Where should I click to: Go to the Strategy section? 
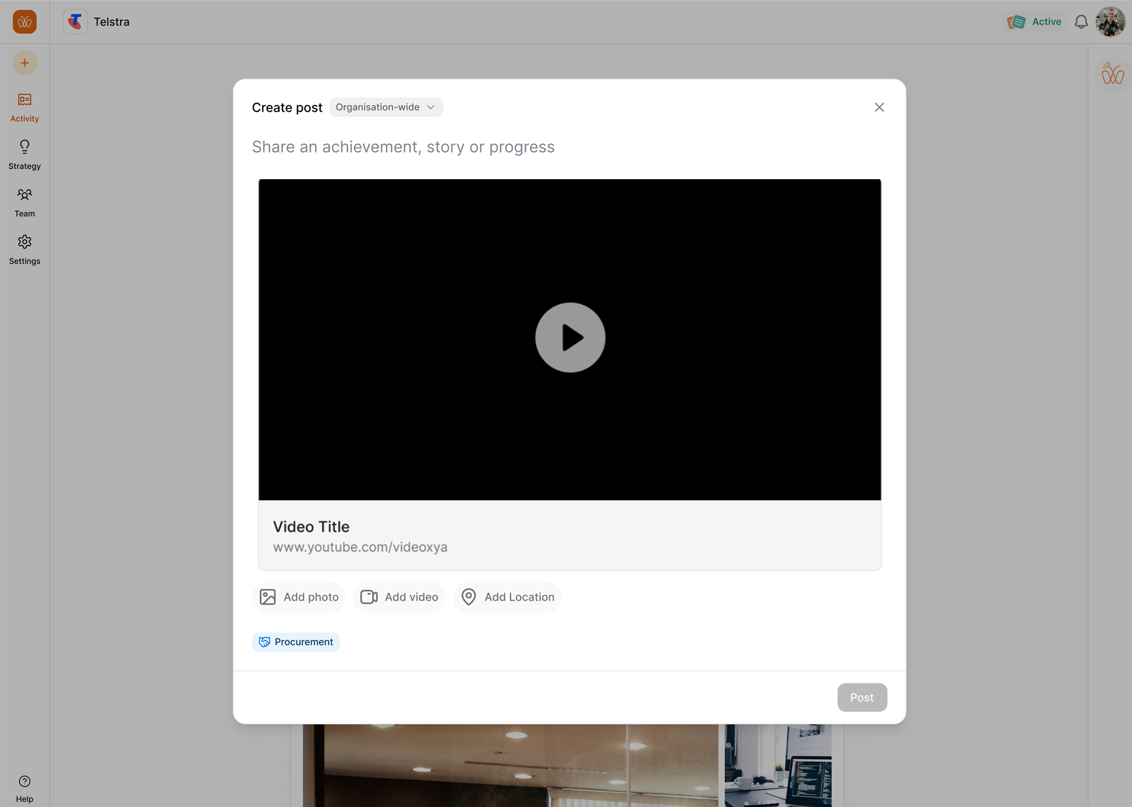pyautogui.click(x=24, y=154)
